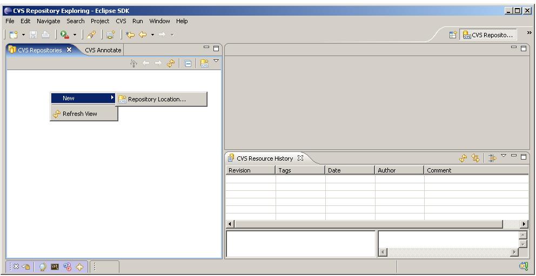Open the Back history dropdown arrow

click(152, 35)
